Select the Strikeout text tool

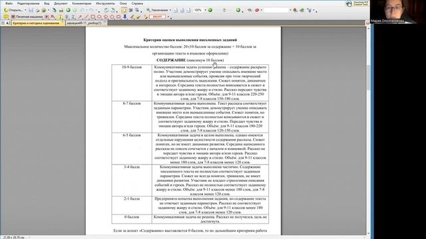tap(67, 17)
